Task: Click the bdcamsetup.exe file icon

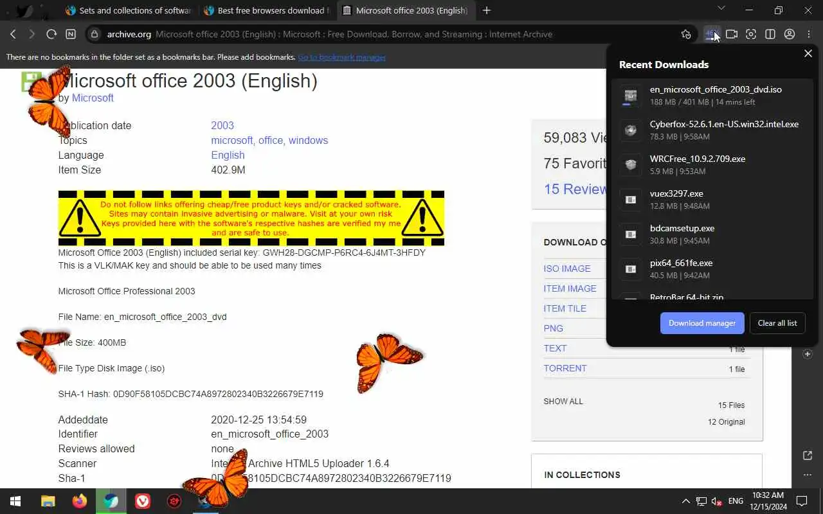Action: pyautogui.click(x=631, y=235)
